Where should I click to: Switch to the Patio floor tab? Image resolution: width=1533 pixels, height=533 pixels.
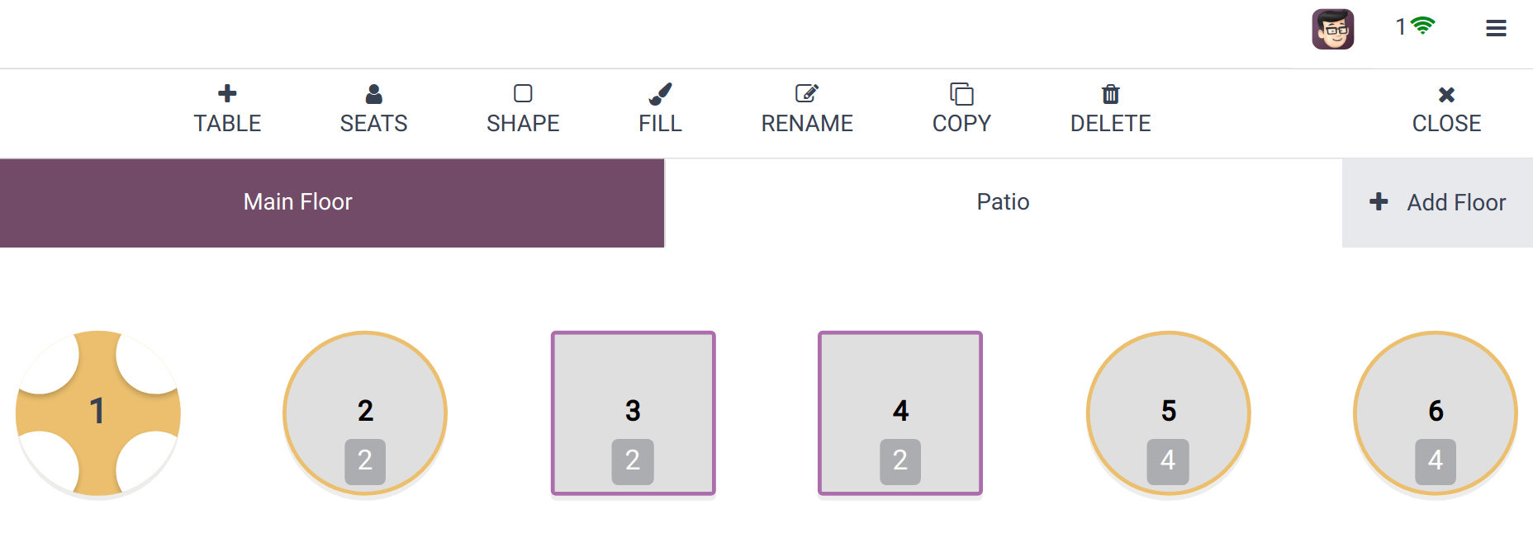[1004, 201]
